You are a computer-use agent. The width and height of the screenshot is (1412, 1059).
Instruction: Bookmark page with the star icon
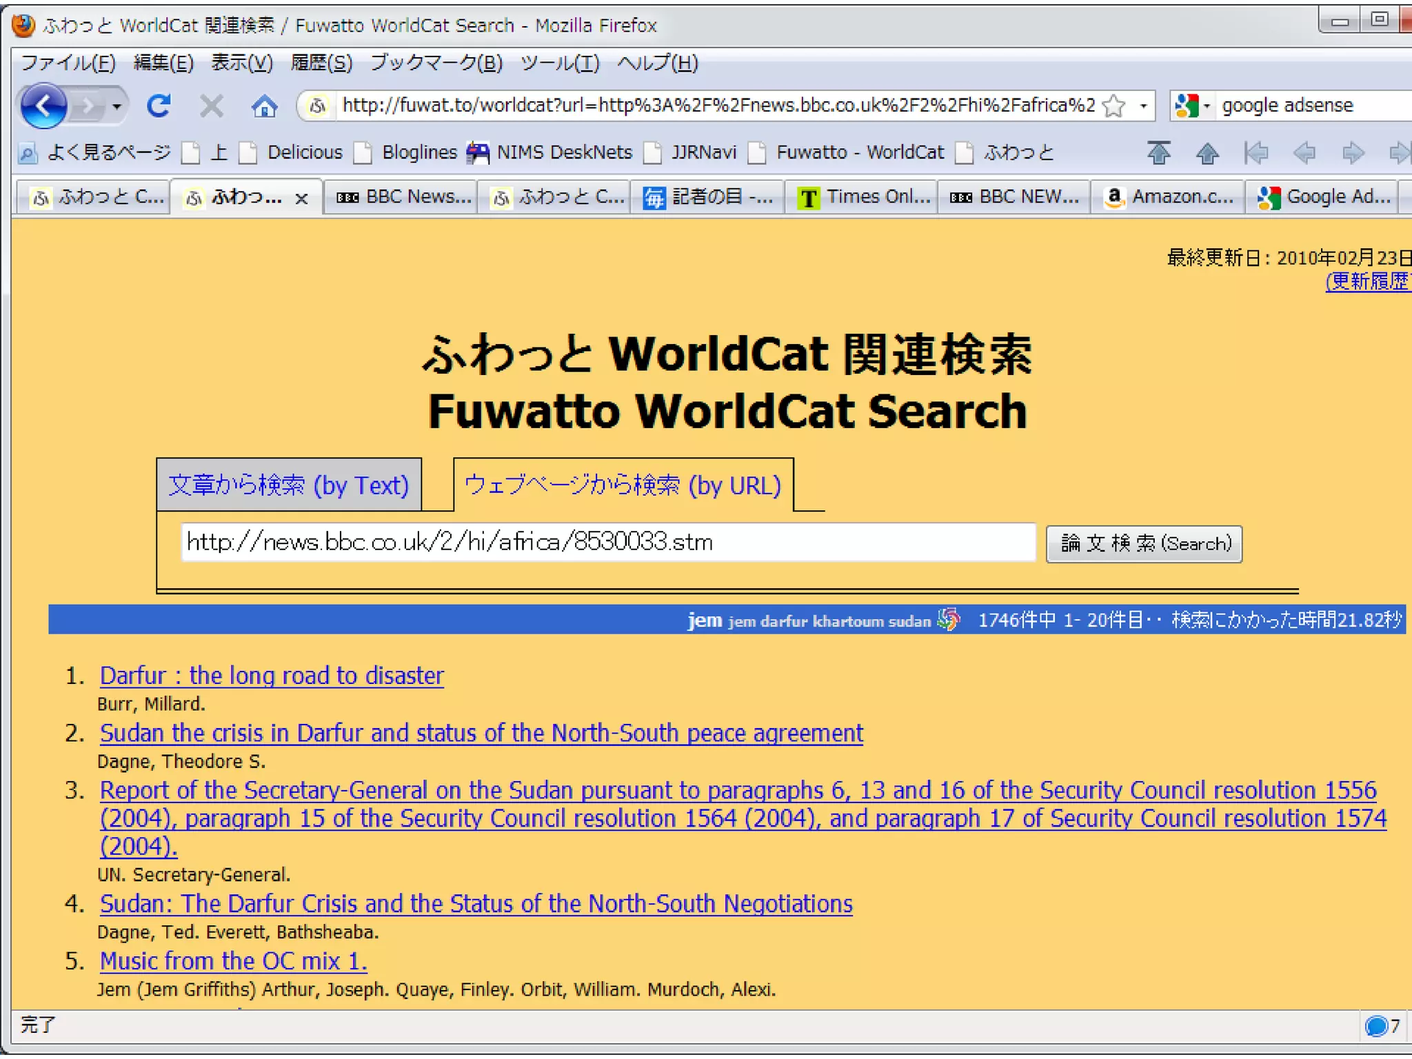pyautogui.click(x=1113, y=106)
